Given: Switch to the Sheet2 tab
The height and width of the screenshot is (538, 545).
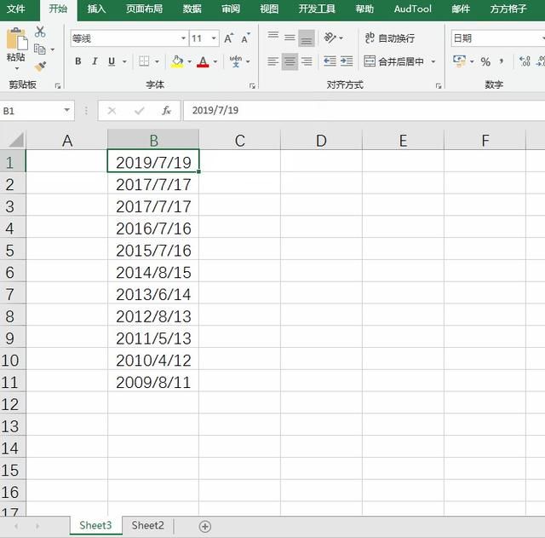Looking at the screenshot, I should click(147, 525).
